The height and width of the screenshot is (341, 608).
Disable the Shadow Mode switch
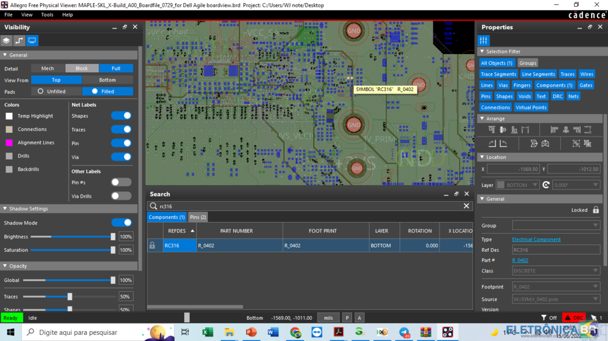click(x=121, y=223)
